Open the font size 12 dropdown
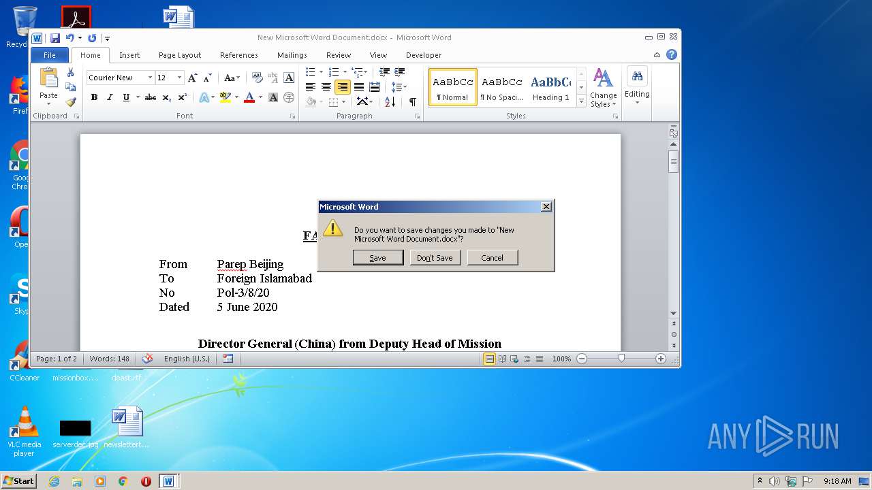 pos(179,78)
